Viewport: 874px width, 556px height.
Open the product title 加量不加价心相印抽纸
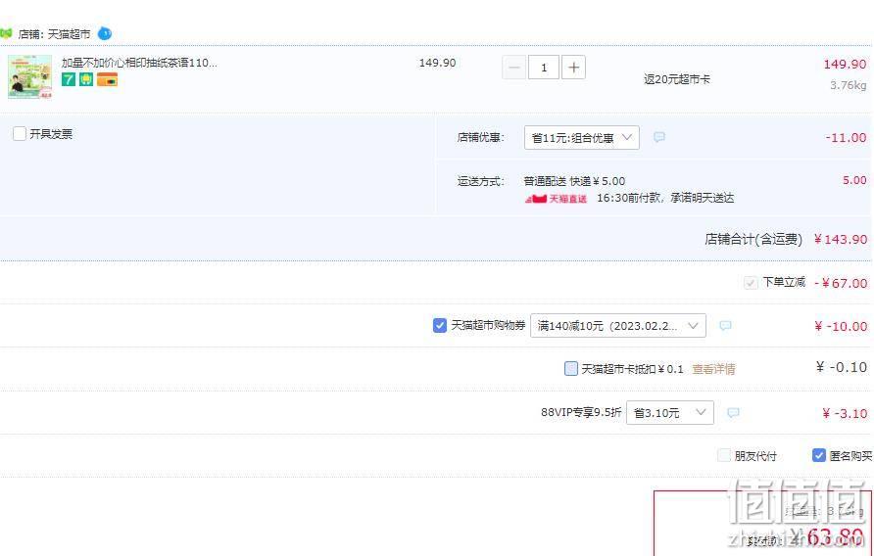click(x=139, y=63)
